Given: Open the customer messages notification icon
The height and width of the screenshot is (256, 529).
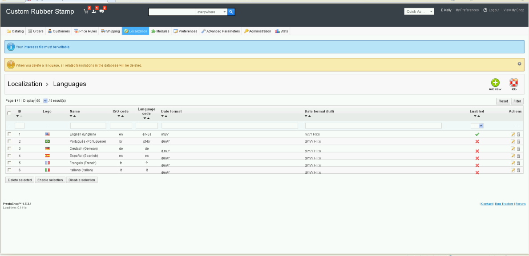Looking at the screenshot, I should click(x=101, y=12).
